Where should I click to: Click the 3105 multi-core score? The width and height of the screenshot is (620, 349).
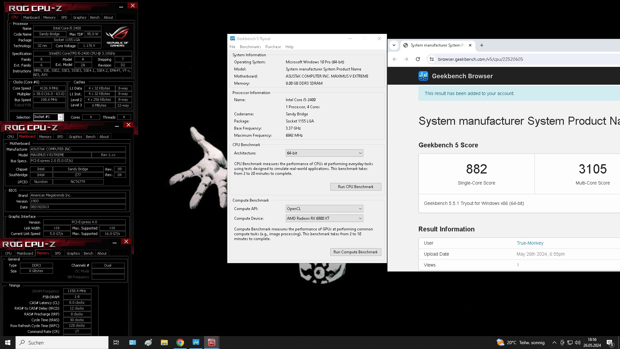pyautogui.click(x=593, y=169)
